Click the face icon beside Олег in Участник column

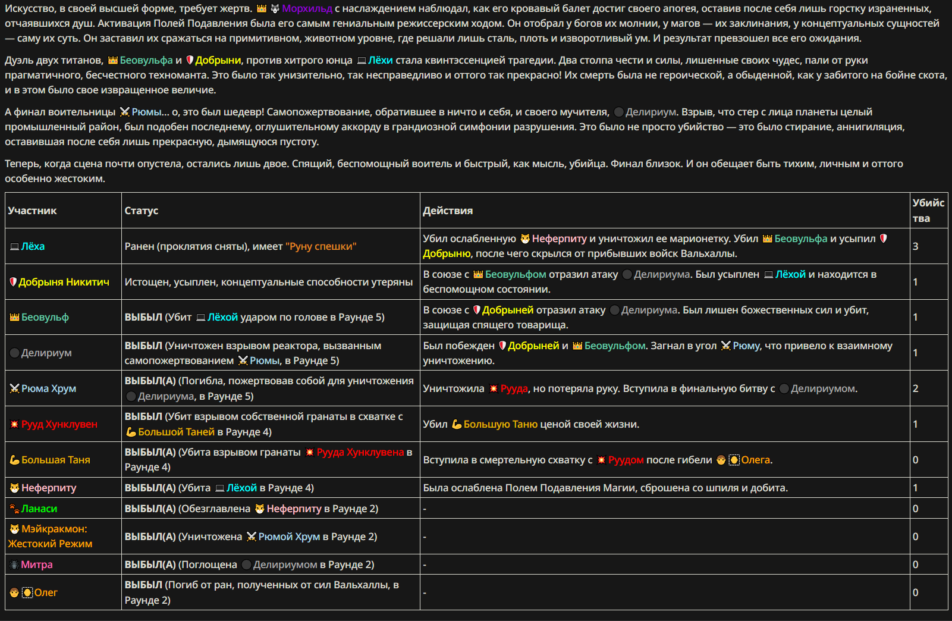click(x=14, y=592)
